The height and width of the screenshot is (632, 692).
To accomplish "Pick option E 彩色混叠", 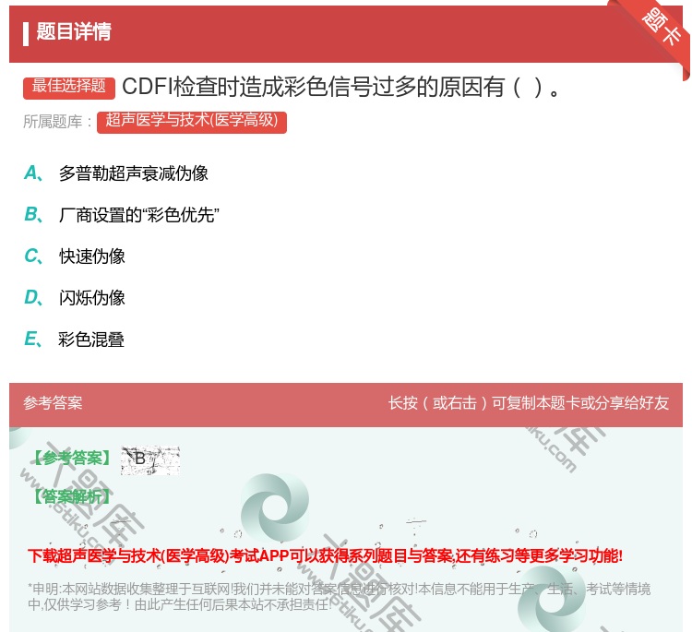I will pos(74,340).
